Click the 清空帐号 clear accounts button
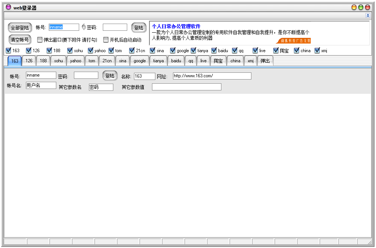The height and width of the screenshot is (248, 376). point(19,39)
